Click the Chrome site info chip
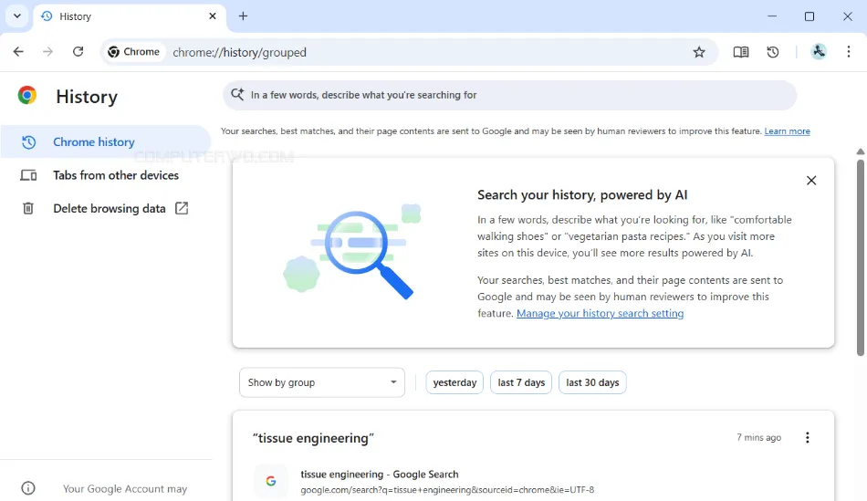Image resolution: width=867 pixels, height=501 pixels. pyautogui.click(x=134, y=52)
